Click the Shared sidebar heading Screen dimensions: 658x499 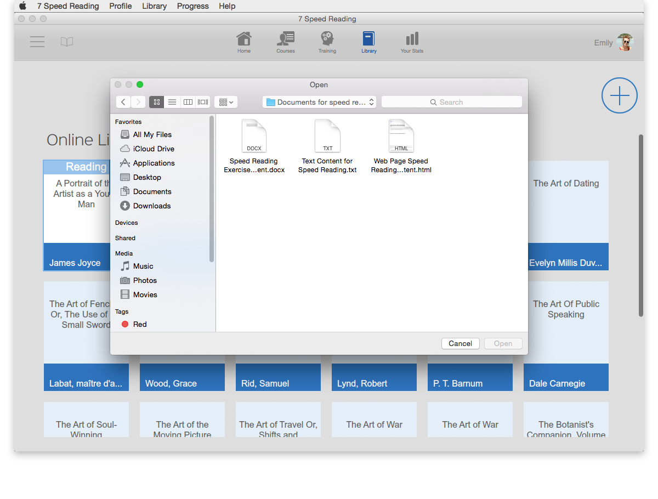click(125, 238)
